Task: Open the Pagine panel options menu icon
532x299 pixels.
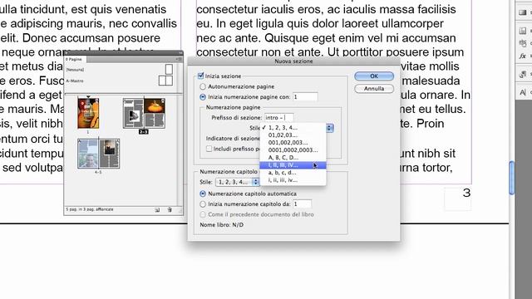Action: coord(180,59)
